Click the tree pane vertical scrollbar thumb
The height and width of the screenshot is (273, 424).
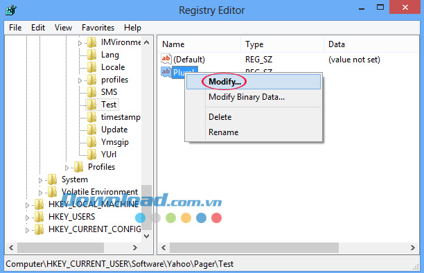point(147,208)
